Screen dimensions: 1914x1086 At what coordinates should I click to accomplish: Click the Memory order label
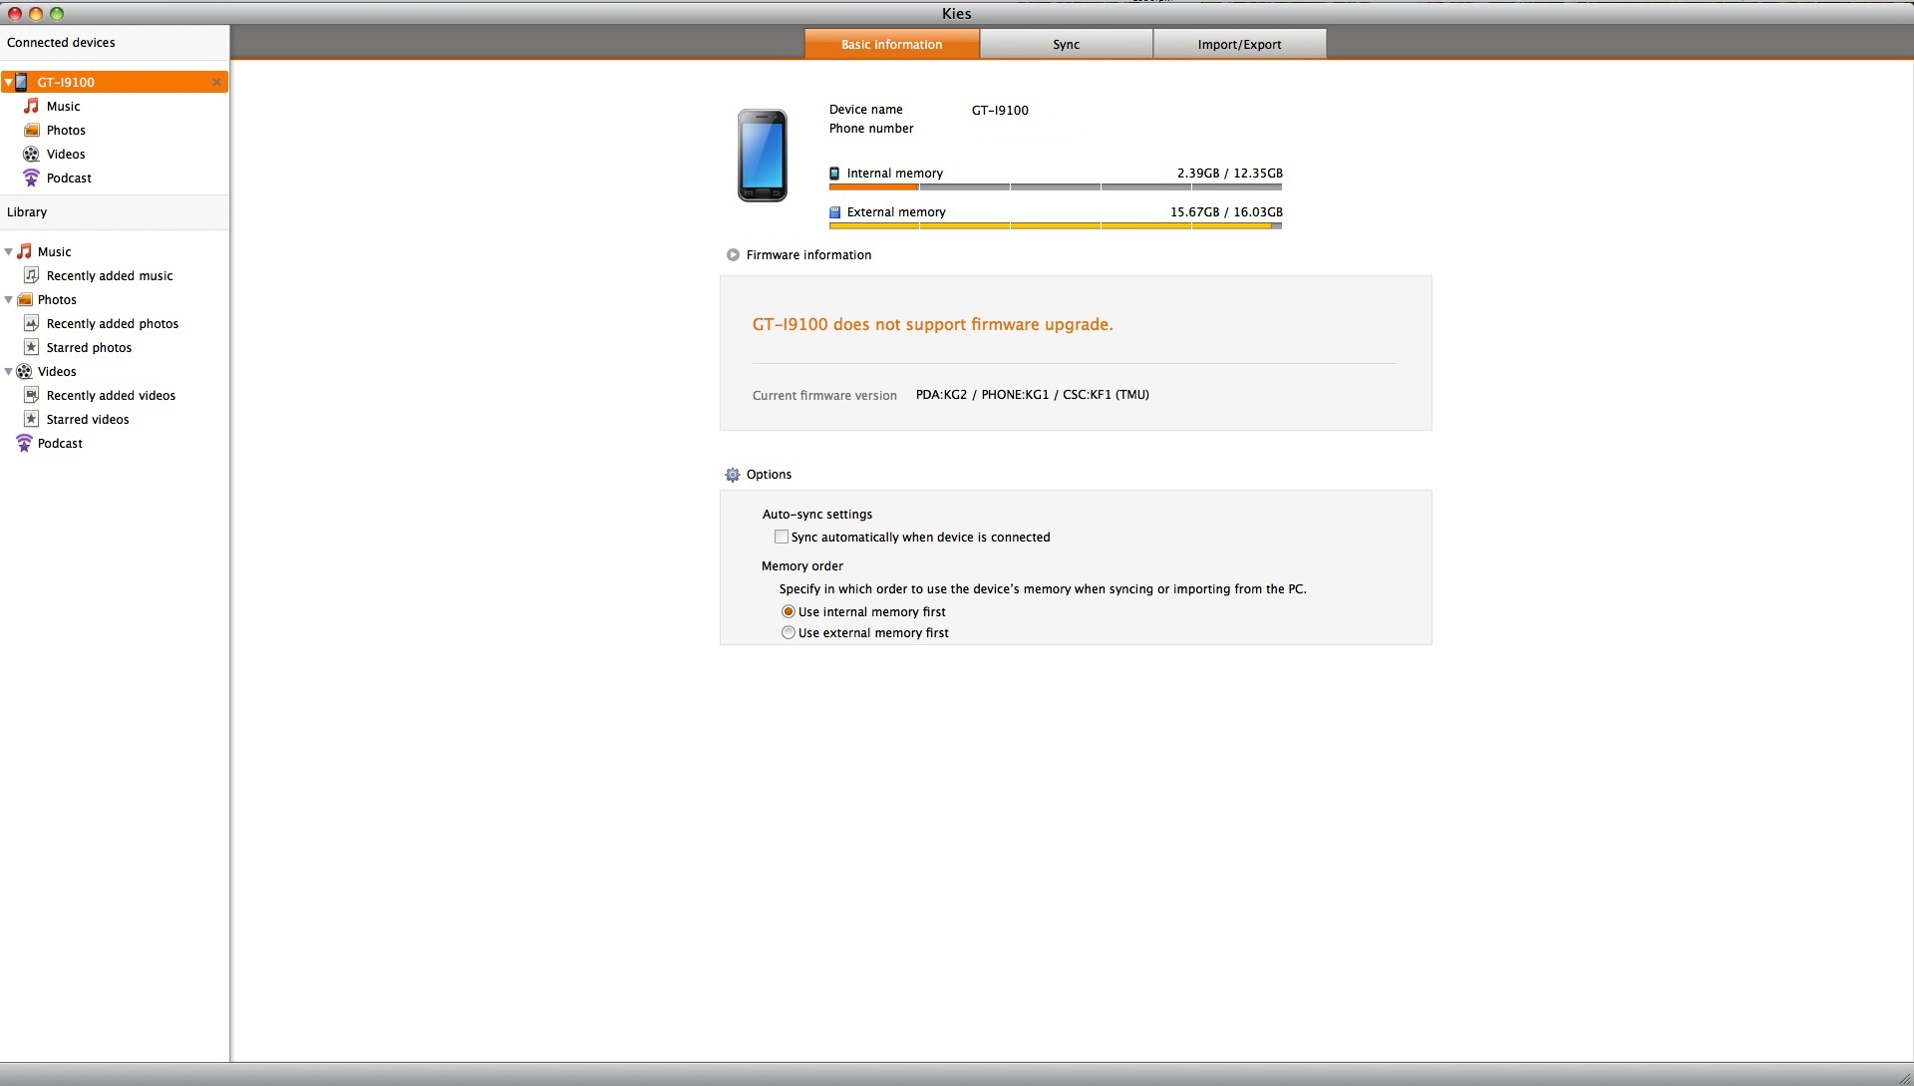pyautogui.click(x=802, y=566)
